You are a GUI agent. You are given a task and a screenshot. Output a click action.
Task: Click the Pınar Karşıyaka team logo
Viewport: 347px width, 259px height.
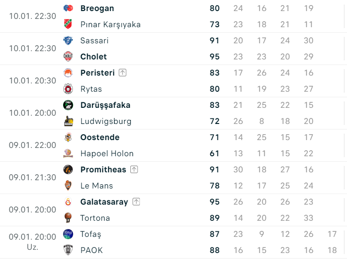pyautogui.click(x=68, y=24)
